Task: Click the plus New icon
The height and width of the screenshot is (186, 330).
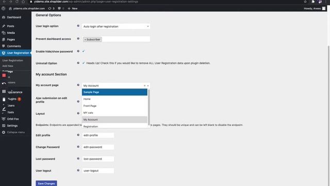Action: 69,8
